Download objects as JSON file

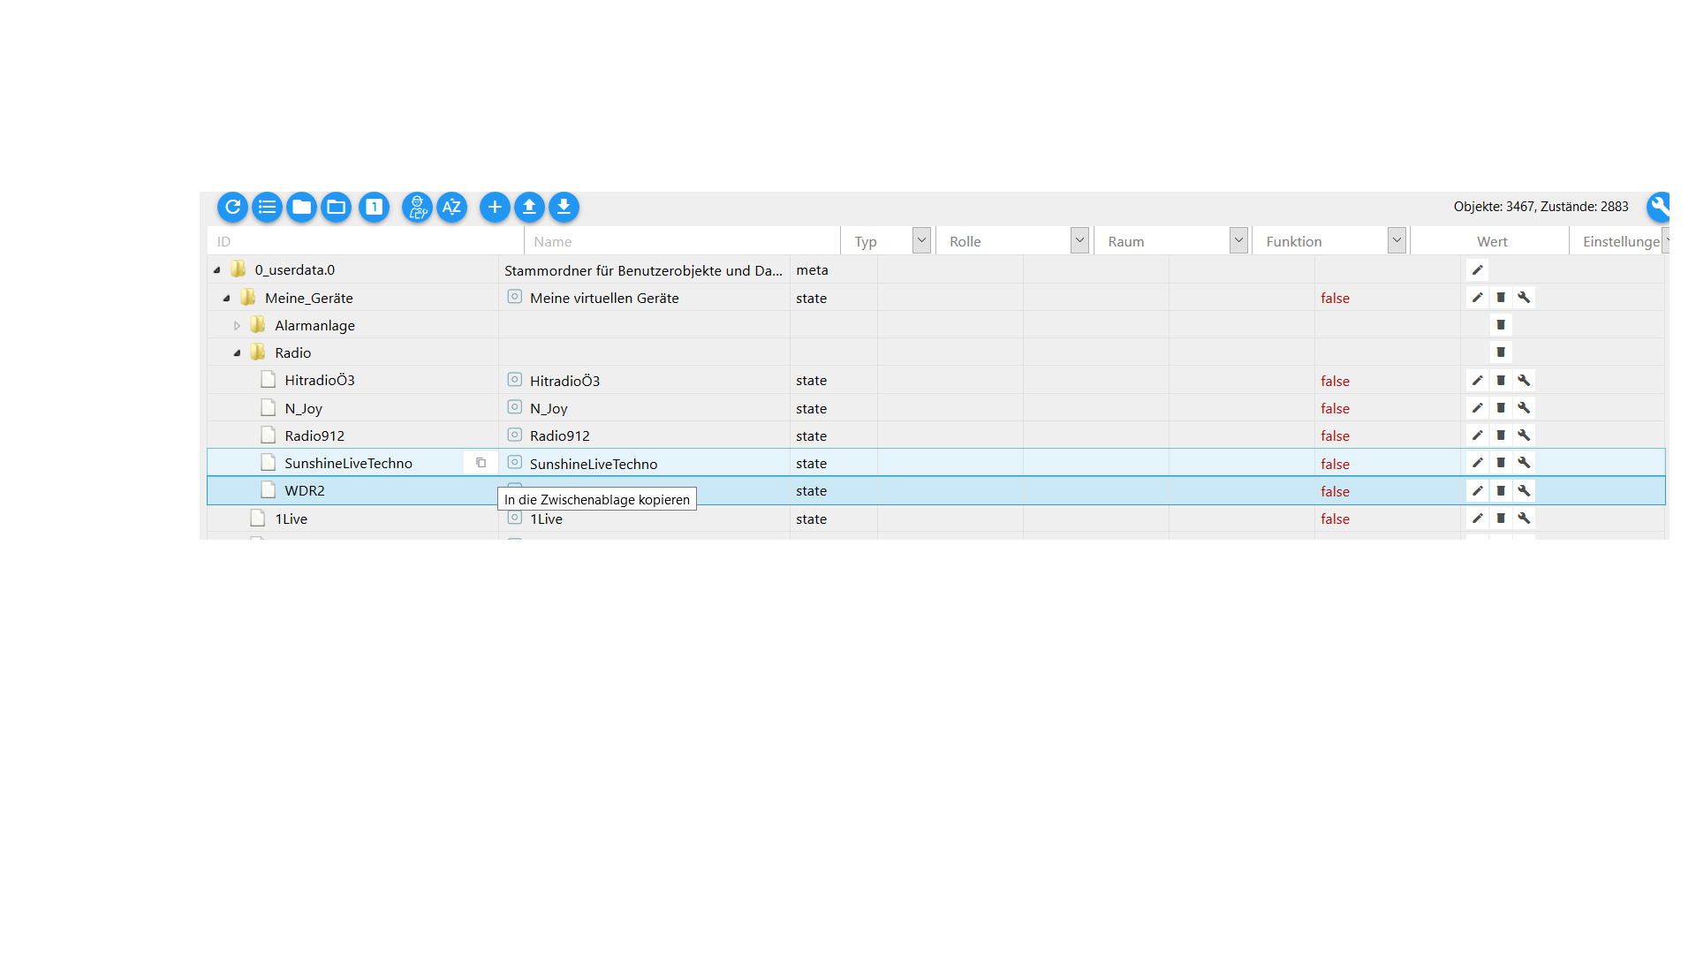click(x=564, y=207)
